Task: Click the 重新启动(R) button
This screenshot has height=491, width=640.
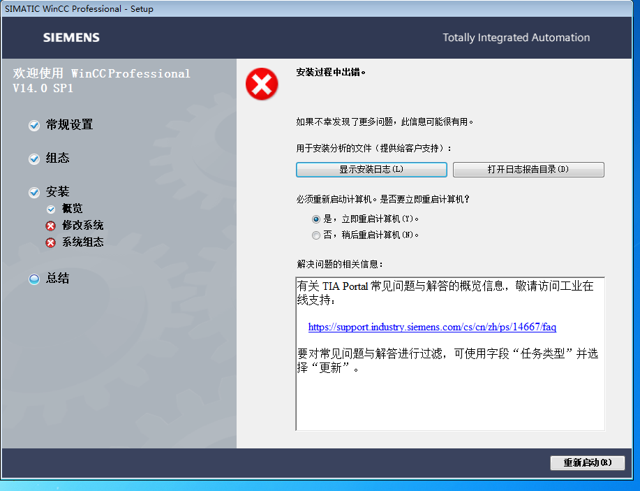Action: [587, 463]
